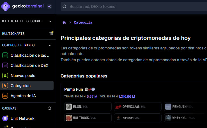Expand Mi lista de seguimiento chevron
The height and width of the screenshot is (128, 207).
(50, 21)
